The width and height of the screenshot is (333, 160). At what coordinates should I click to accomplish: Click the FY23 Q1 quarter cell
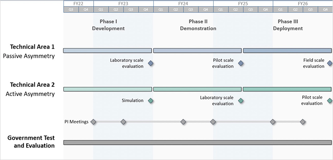click(x=101, y=9)
